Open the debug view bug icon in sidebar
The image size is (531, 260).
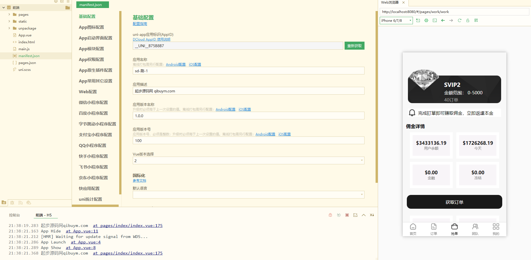click(x=12, y=203)
